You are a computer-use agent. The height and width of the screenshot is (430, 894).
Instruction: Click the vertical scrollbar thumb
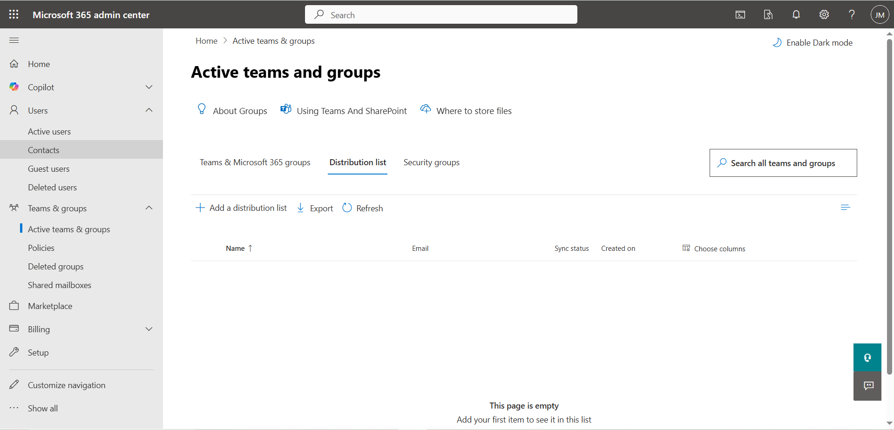coord(889,206)
